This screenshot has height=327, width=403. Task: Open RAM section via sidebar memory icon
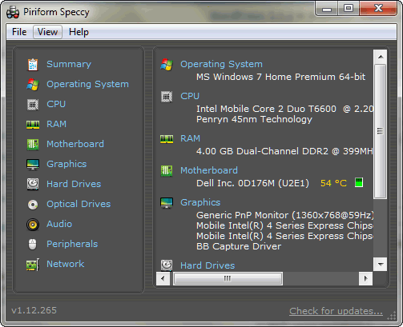click(x=33, y=125)
